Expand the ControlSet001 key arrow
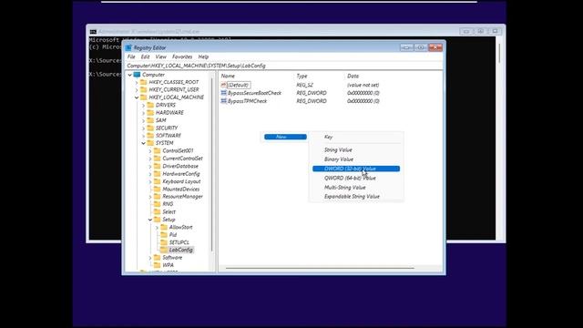The width and height of the screenshot is (583, 328). tap(150, 151)
